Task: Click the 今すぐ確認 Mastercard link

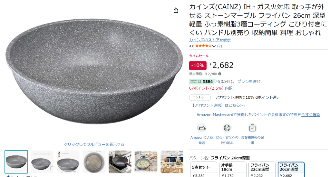Action: (311, 115)
